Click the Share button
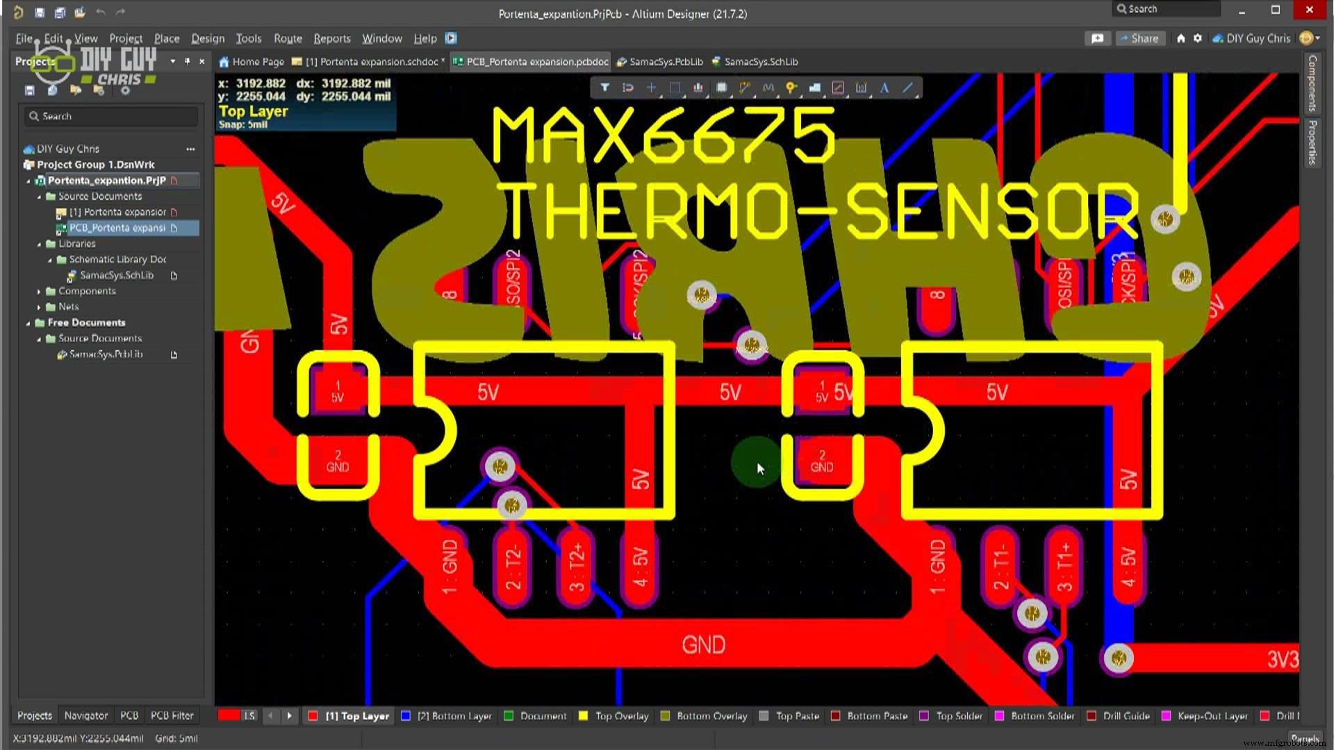Viewport: 1334px width, 750px height. (x=1140, y=38)
